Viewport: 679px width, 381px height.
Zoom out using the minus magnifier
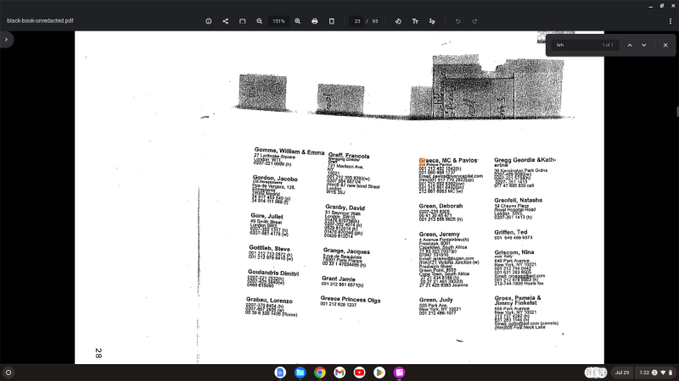click(x=260, y=20)
